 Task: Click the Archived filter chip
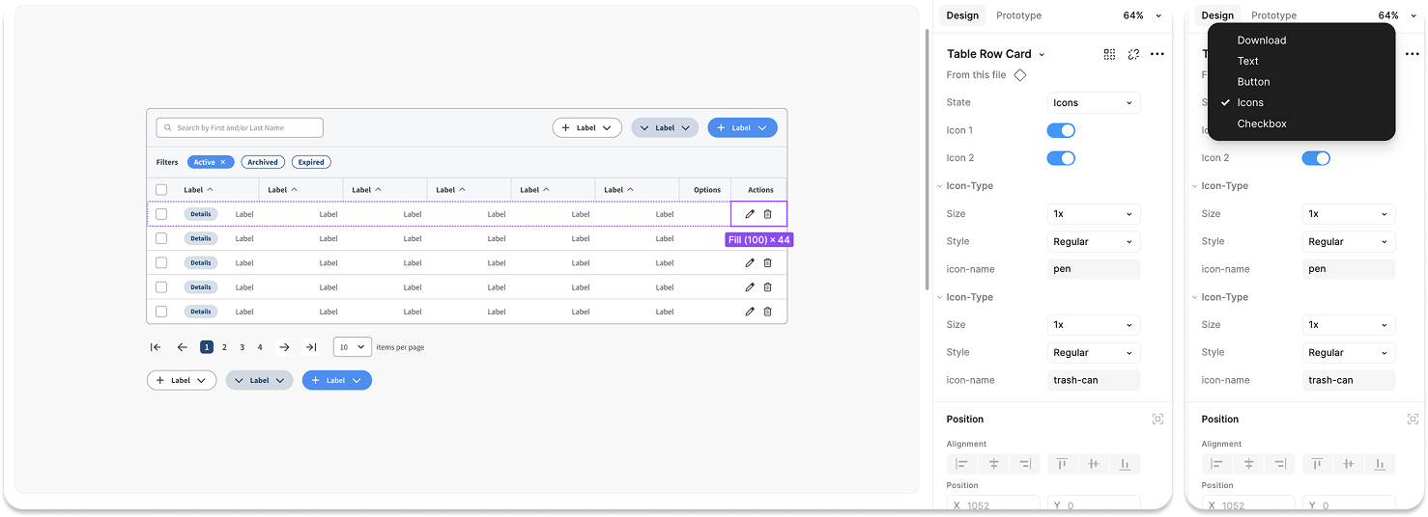tap(263, 162)
